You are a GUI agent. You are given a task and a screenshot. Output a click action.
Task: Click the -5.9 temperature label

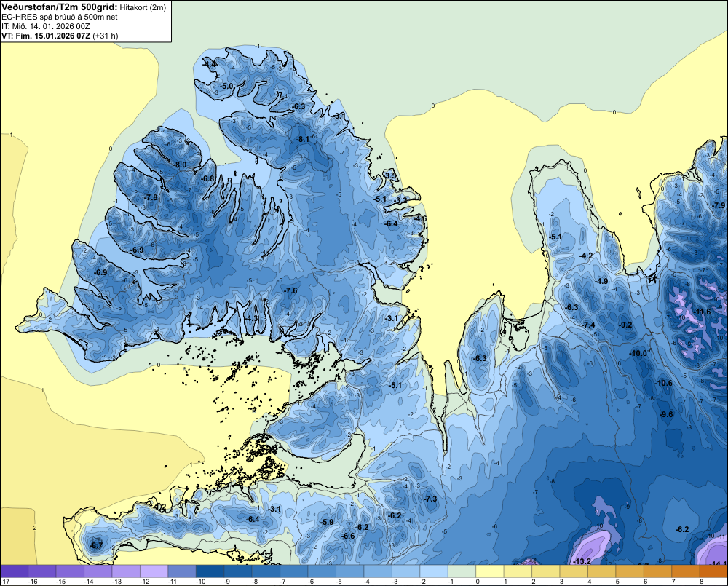(x=327, y=522)
